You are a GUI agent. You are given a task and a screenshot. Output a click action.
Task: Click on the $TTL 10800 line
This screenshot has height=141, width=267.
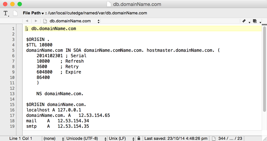point(39,45)
